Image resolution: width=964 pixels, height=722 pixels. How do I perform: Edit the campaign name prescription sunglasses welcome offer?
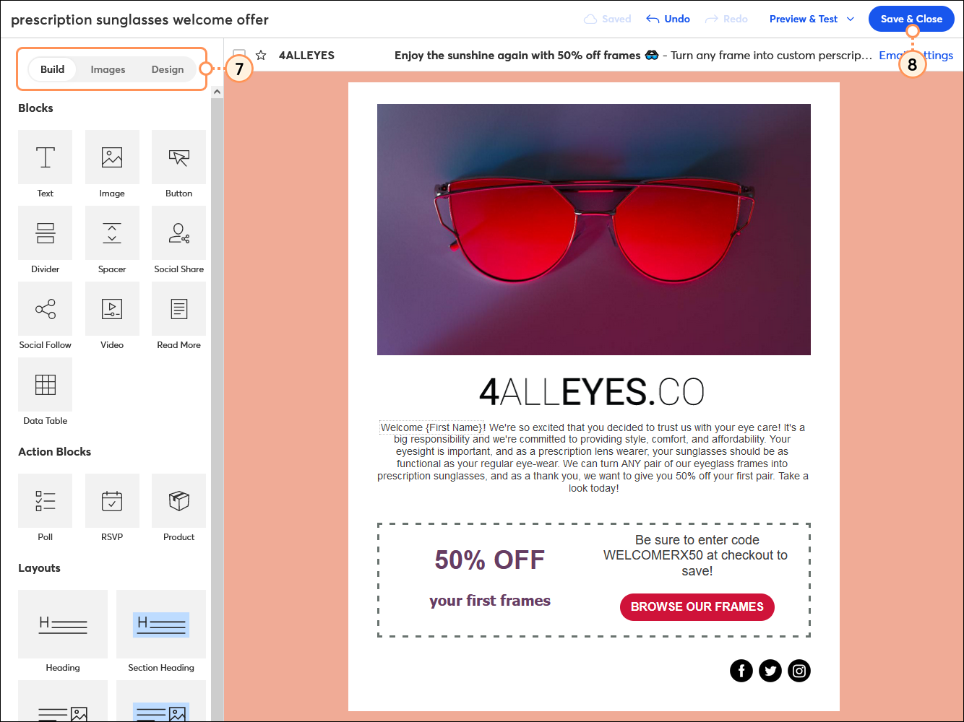tap(139, 19)
